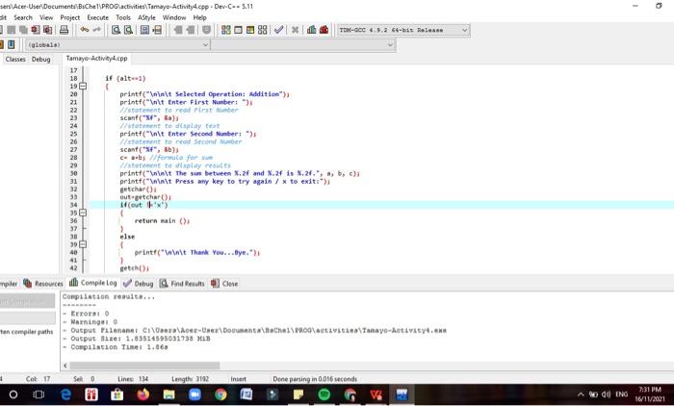The height and width of the screenshot is (406, 674).
Task: Open Task View from the taskbar
Action: (x=39, y=393)
